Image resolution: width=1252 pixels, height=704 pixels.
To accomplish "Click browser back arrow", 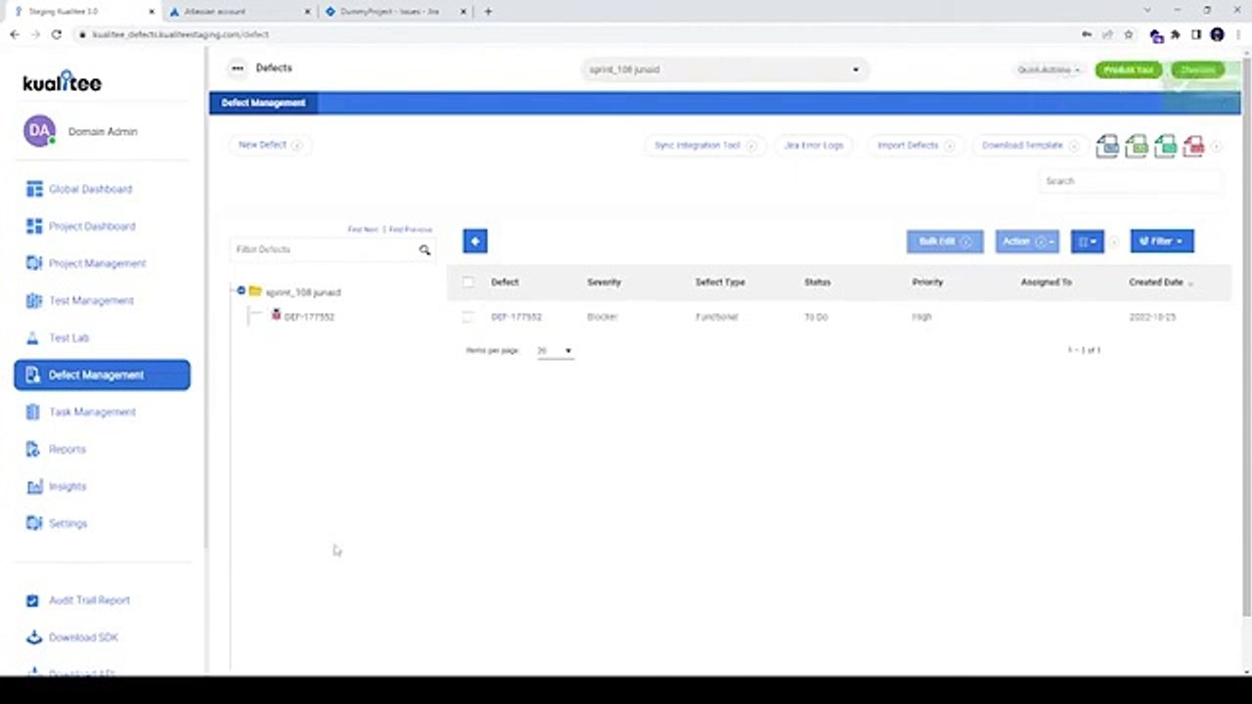I will (x=14, y=34).
